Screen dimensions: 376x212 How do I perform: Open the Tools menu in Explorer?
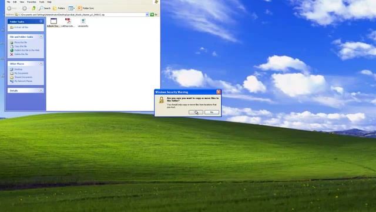point(42,2)
